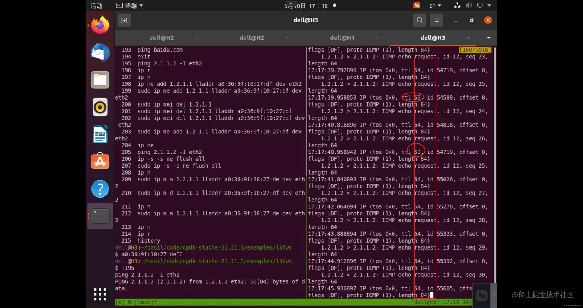Open a new terminal tab
Viewport: 583px width, 308px height.
point(124,20)
